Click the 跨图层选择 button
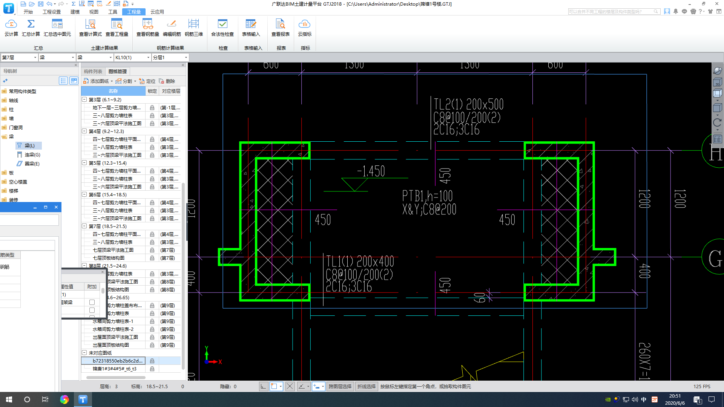 tap(340, 386)
